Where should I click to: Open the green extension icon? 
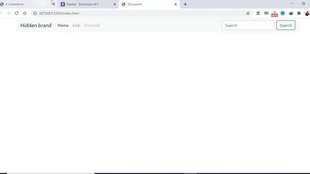(x=266, y=13)
